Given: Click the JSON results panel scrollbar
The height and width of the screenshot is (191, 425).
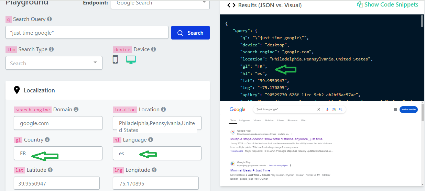Looking at the screenshot, I should [422, 21].
